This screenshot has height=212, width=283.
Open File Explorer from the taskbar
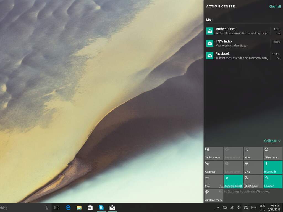coord(79,208)
